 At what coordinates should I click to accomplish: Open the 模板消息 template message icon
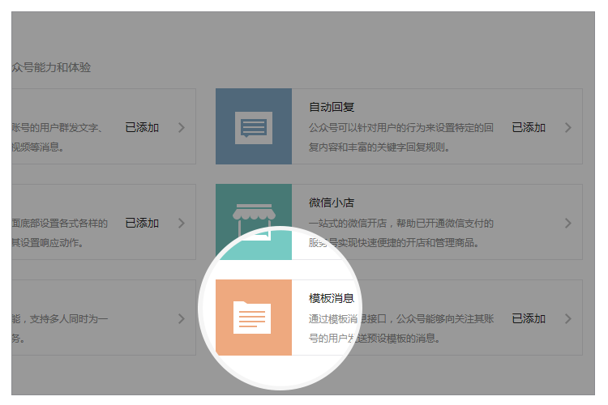pyautogui.click(x=254, y=318)
